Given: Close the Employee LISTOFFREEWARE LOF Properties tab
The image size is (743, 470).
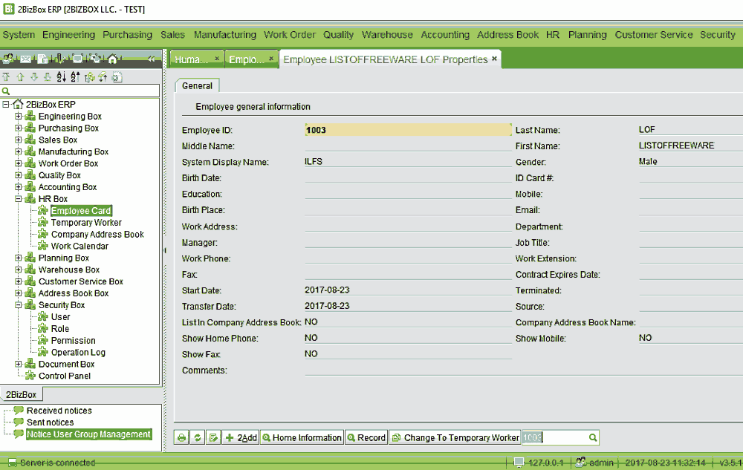Looking at the screenshot, I should (494, 59).
